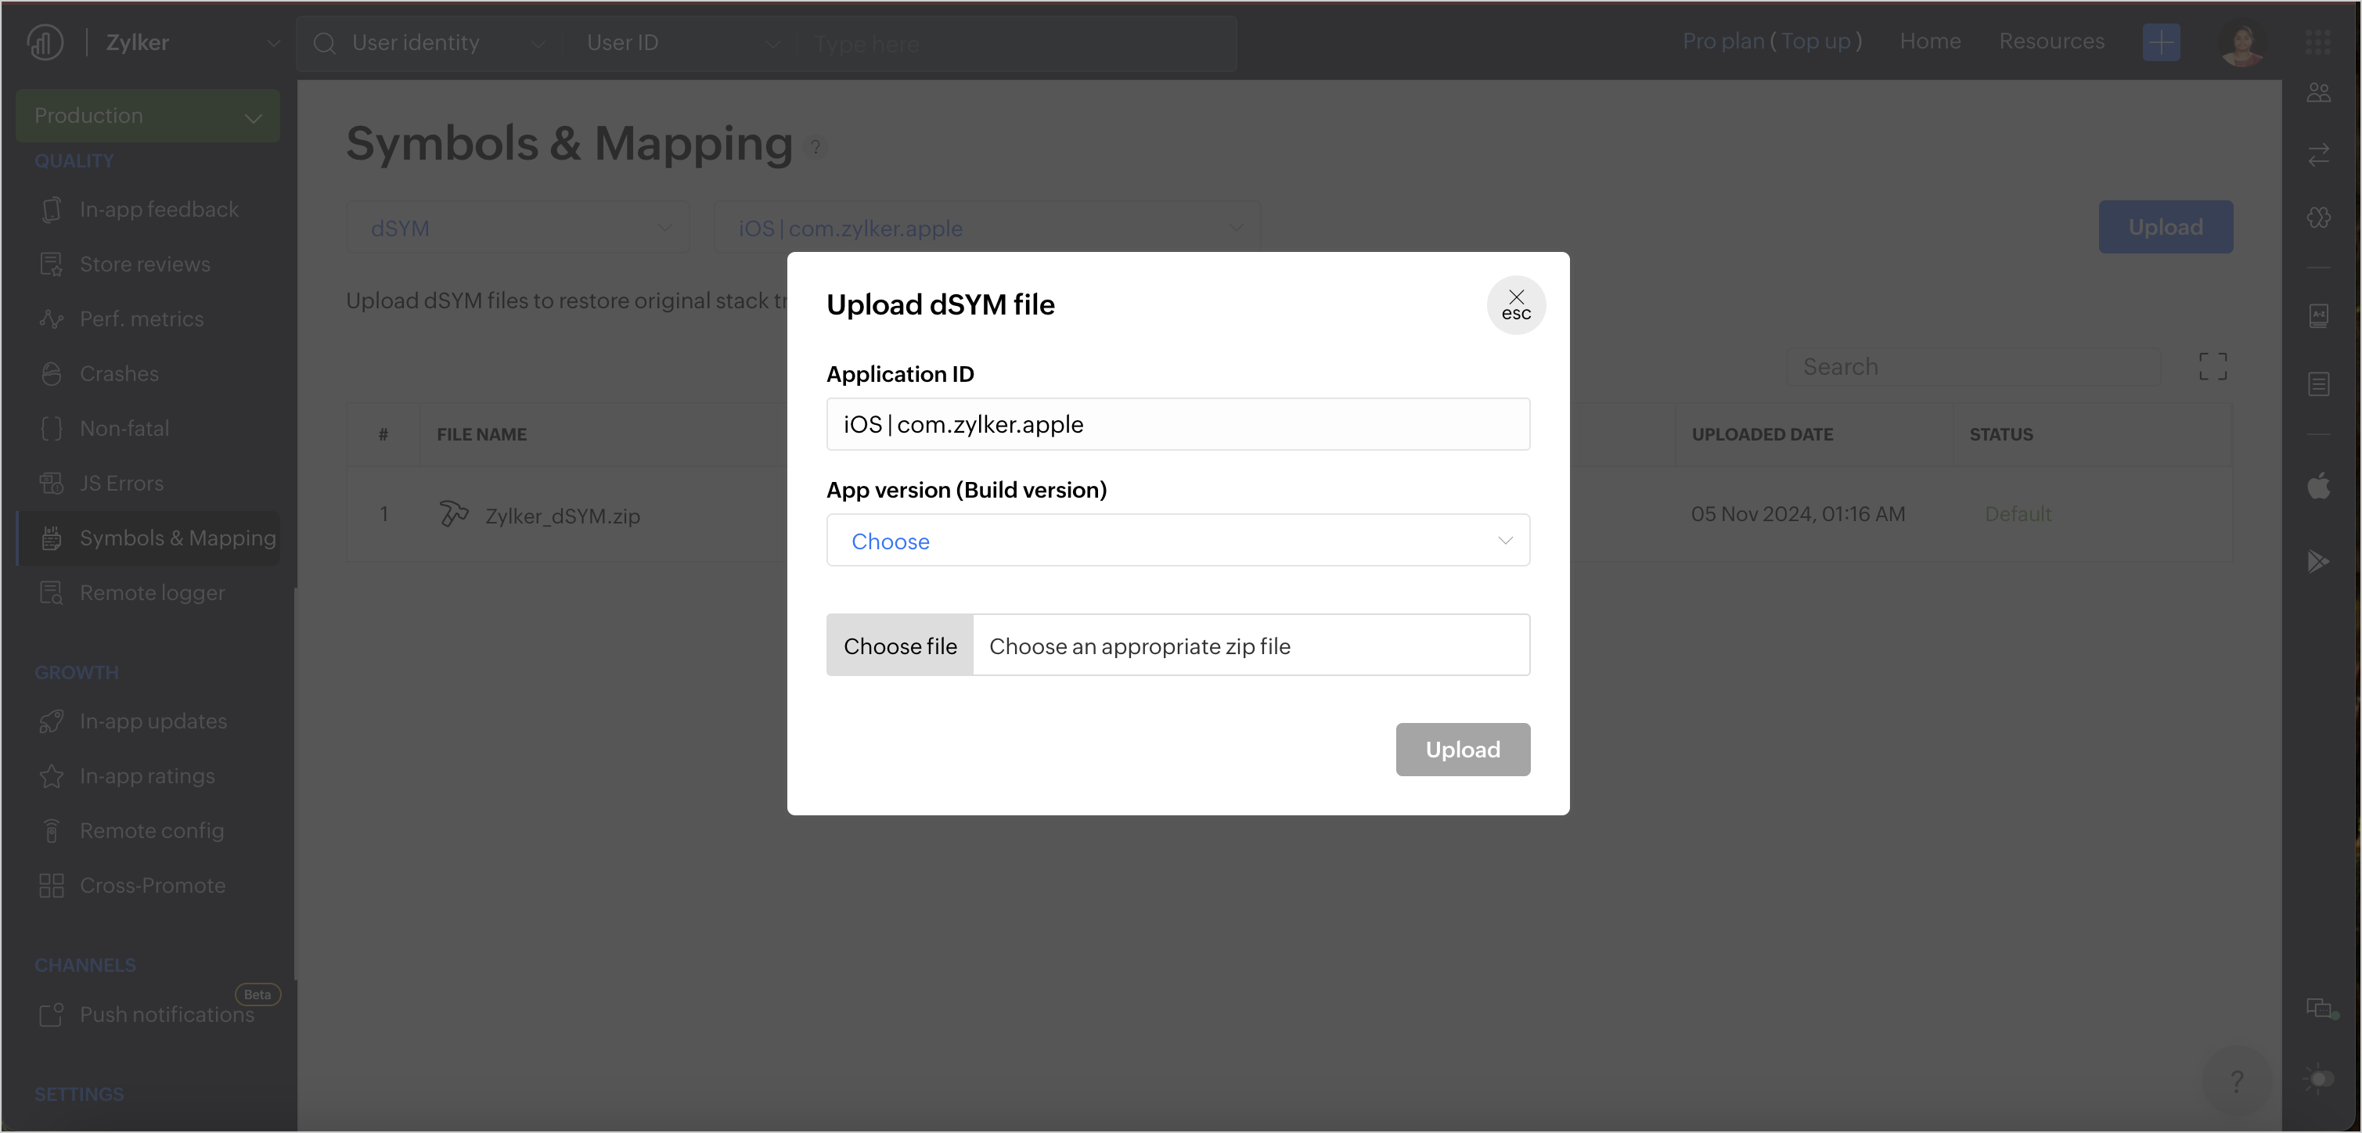Open In-app feedback in sidebar
This screenshot has width=2362, height=1133.
click(158, 210)
